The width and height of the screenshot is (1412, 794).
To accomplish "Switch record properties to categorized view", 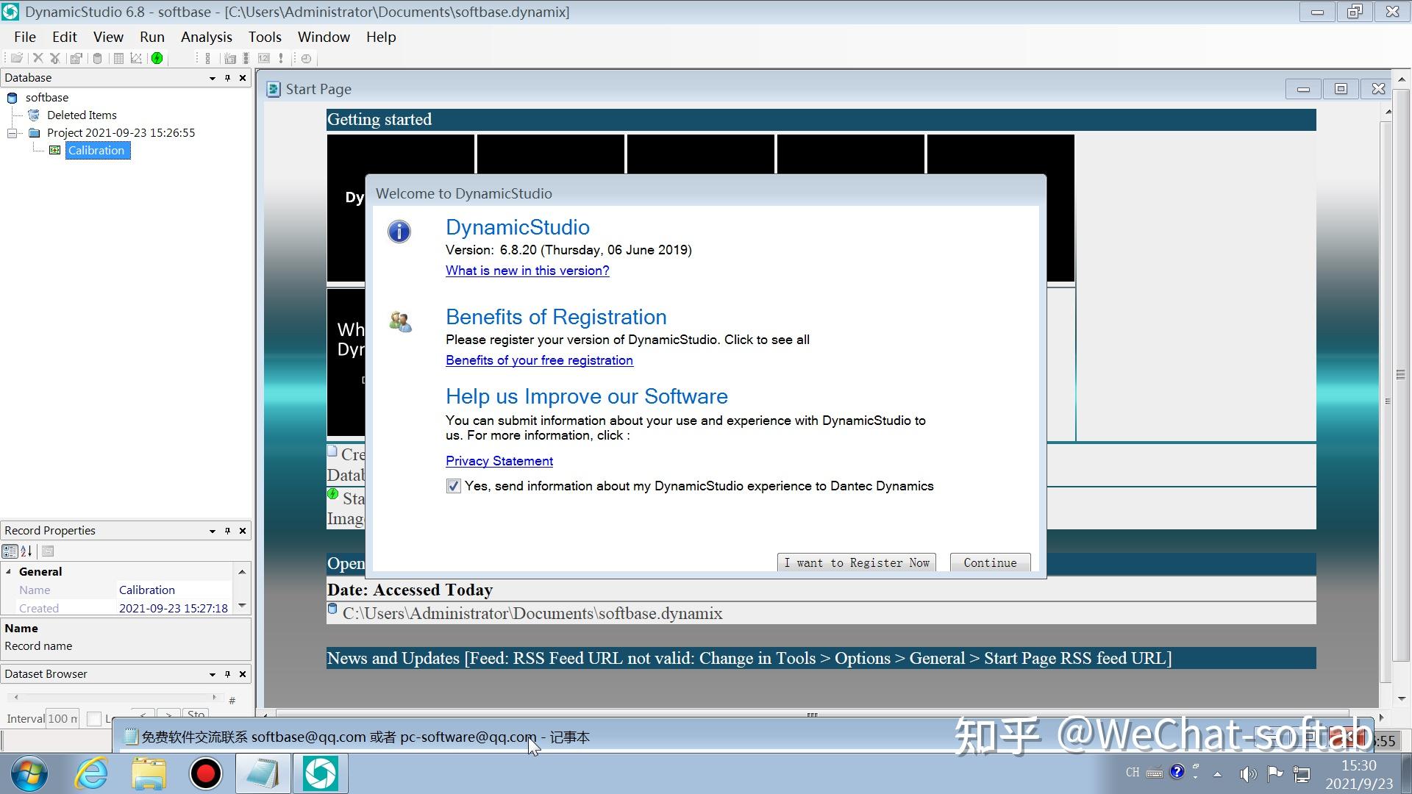I will click(10, 551).
